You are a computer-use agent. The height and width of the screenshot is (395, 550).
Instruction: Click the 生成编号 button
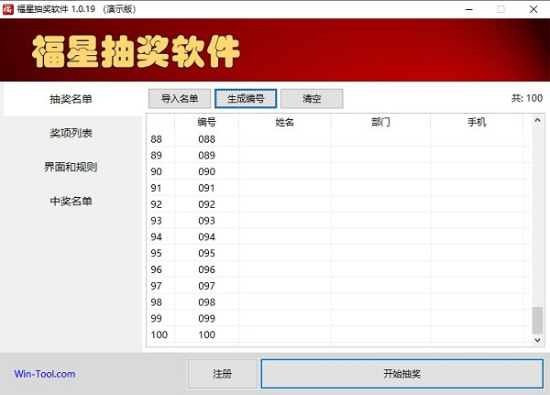(246, 99)
